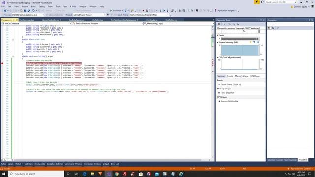The image size is (315, 177).
Task: Click the Record CPU Profile option
Action: pyautogui.click(x=229, y=101)
